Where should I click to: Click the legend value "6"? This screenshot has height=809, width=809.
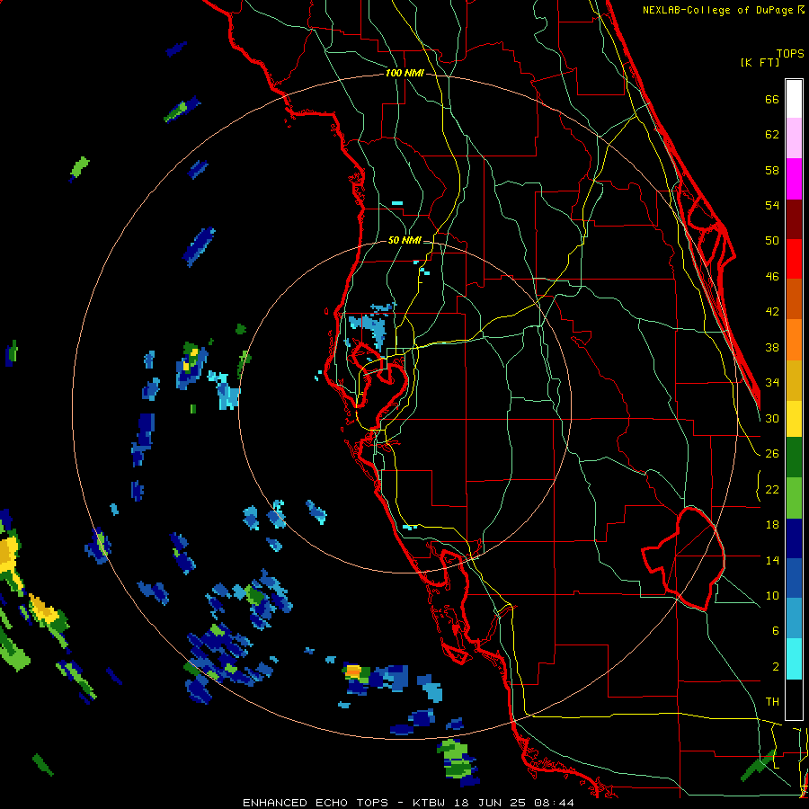(x=775, y=631)
